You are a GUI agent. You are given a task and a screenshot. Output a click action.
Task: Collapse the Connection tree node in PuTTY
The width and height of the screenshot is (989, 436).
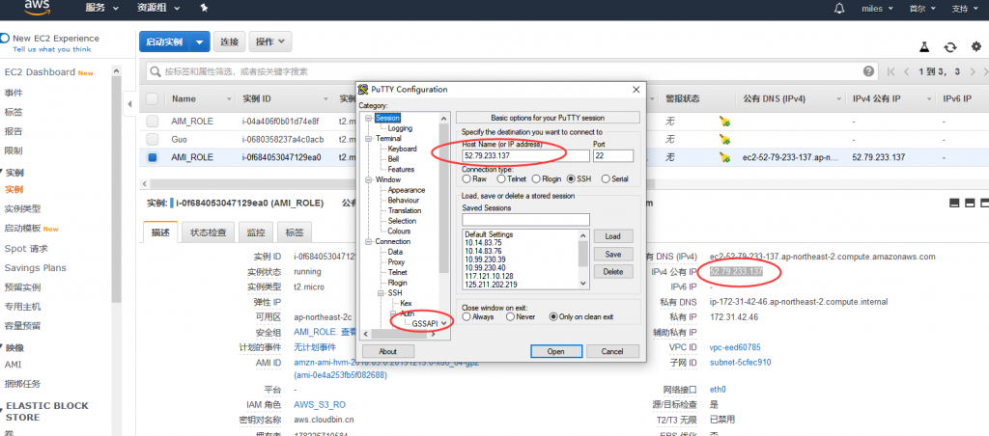tap(368, 241)
